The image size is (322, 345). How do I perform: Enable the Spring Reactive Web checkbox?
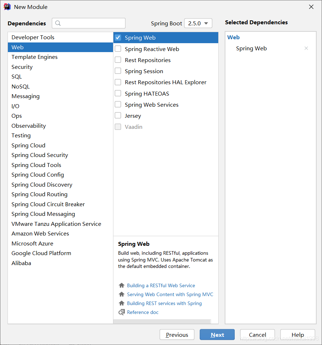[118, 49]
